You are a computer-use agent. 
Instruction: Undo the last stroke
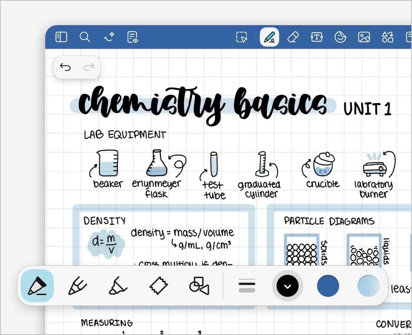[x=65, y=67]
